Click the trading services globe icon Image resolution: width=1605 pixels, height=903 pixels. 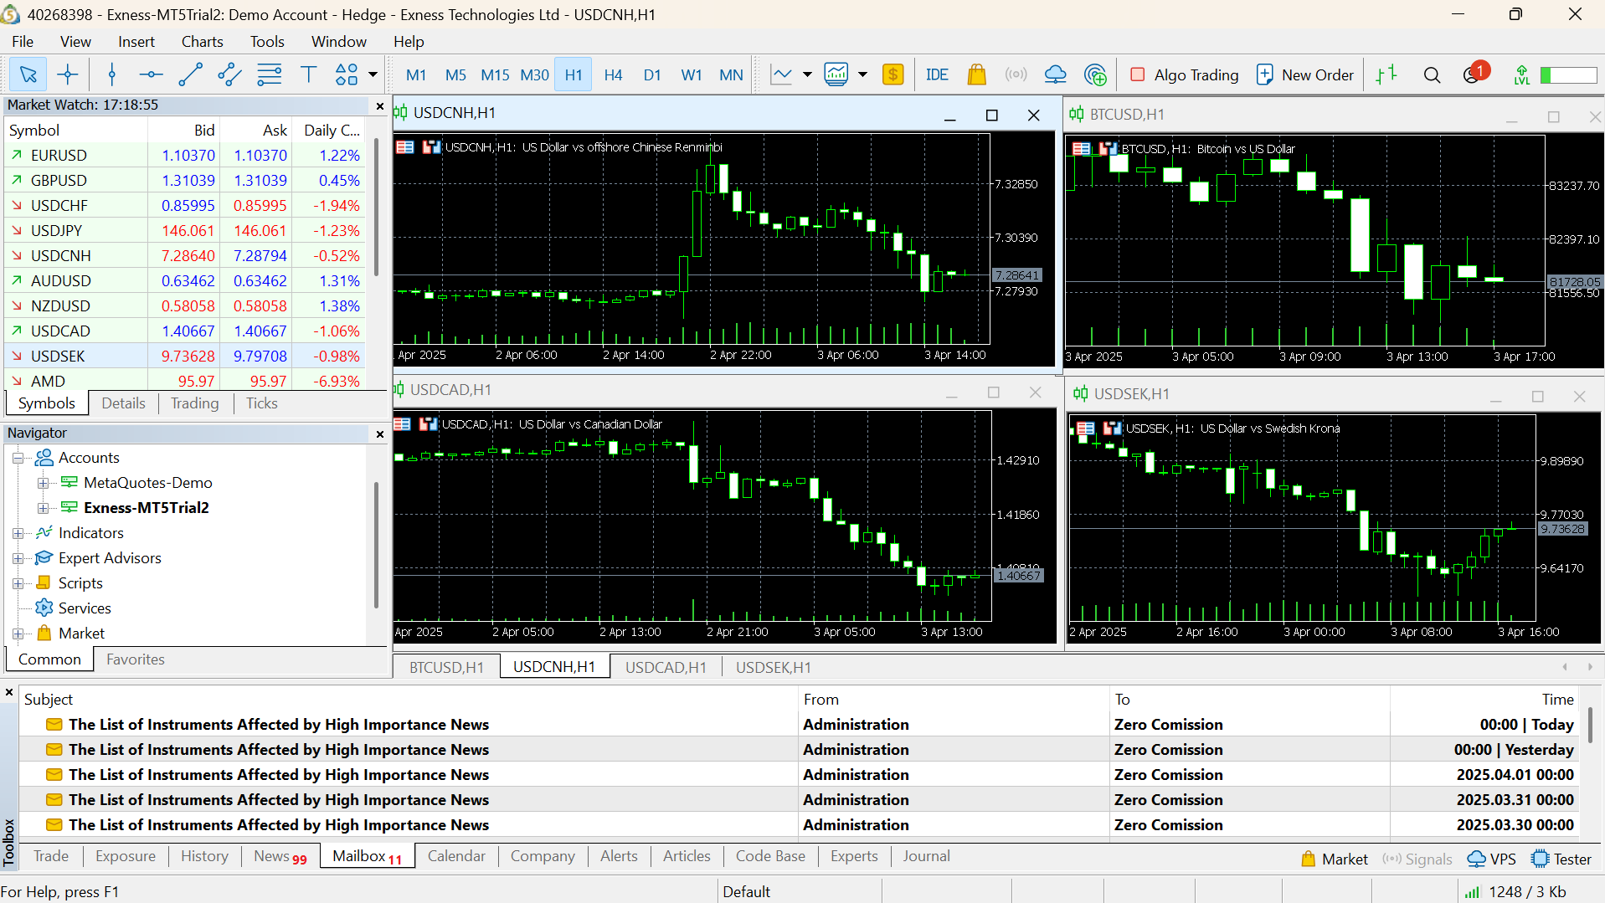point(1095,74)
